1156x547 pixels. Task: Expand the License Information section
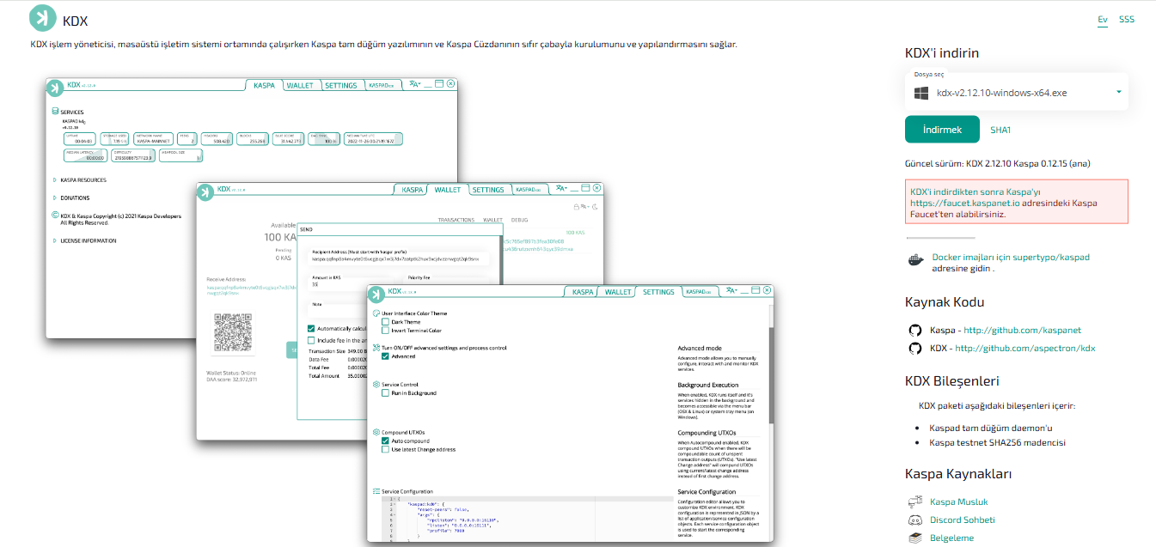(x=84, y=241)
